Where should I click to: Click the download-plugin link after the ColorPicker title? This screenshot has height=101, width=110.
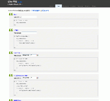36,11
